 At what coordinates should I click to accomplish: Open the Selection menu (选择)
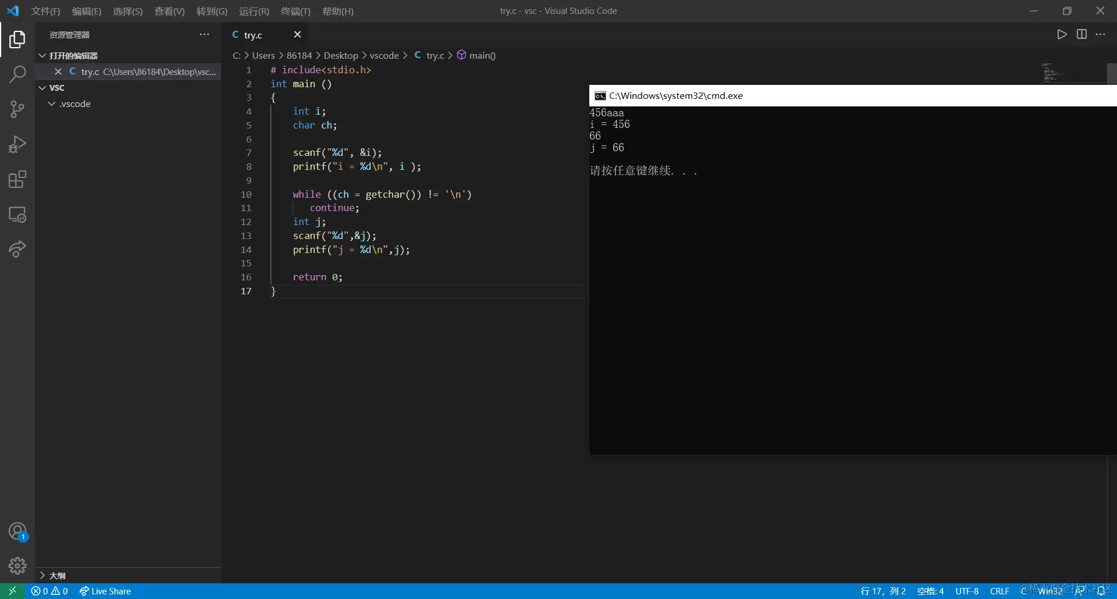pyautogui.click(x=127, y=11)
